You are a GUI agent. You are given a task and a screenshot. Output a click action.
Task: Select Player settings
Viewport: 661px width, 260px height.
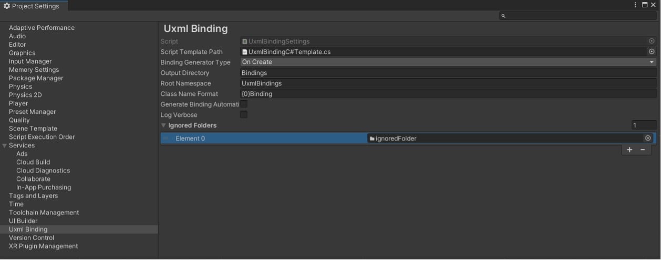point(18,103)
